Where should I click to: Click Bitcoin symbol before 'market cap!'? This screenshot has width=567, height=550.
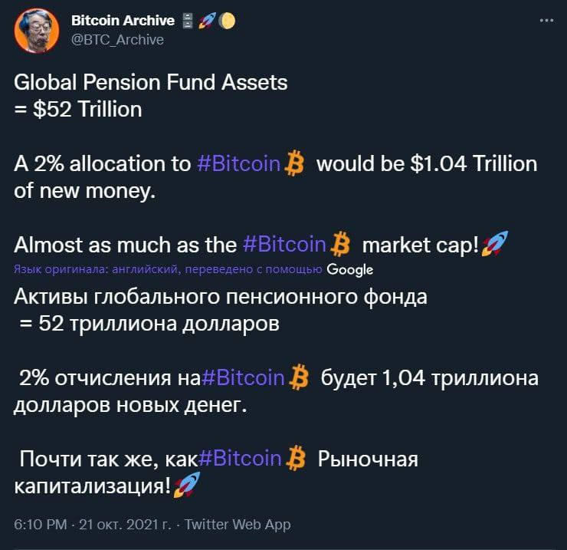(340, 245)
